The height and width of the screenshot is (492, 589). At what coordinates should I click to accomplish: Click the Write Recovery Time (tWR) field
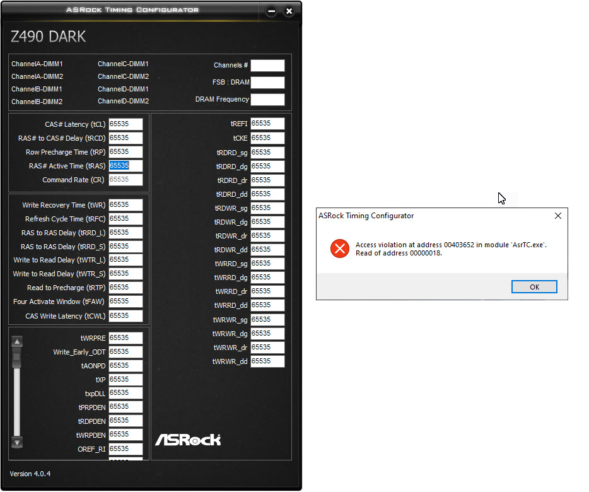(x=126, y=205)
